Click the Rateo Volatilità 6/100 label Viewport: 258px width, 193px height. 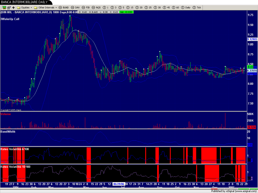15,149
